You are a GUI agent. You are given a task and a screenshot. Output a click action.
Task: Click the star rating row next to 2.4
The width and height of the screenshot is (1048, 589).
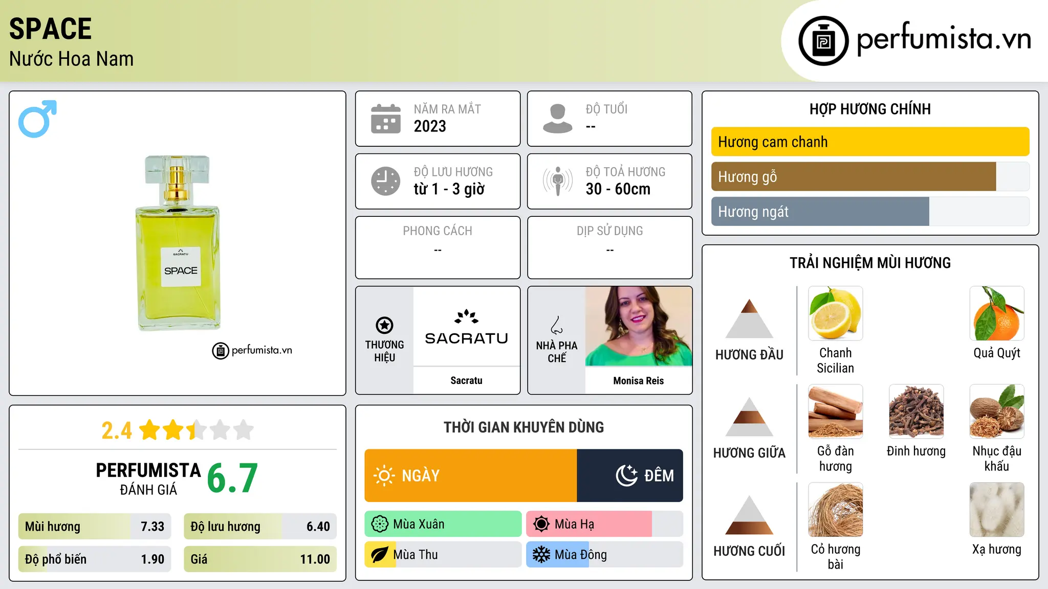[196, 430]
